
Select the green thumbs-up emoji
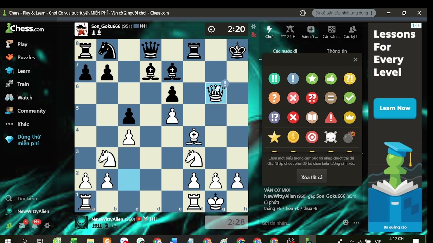[331, 78]
